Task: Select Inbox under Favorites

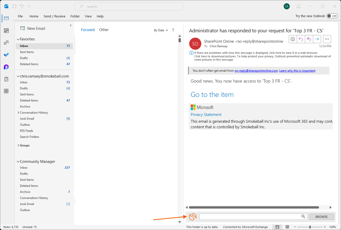Action: 44,46
